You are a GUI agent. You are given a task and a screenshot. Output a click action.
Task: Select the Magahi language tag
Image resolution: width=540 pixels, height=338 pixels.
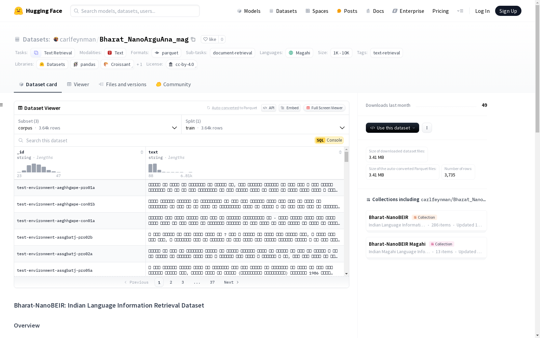tap(299, 53)
